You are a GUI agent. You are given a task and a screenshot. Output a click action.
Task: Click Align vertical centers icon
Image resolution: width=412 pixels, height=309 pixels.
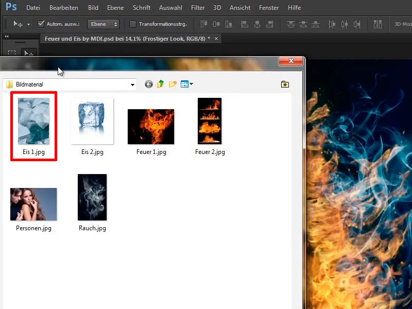(216, 24)
